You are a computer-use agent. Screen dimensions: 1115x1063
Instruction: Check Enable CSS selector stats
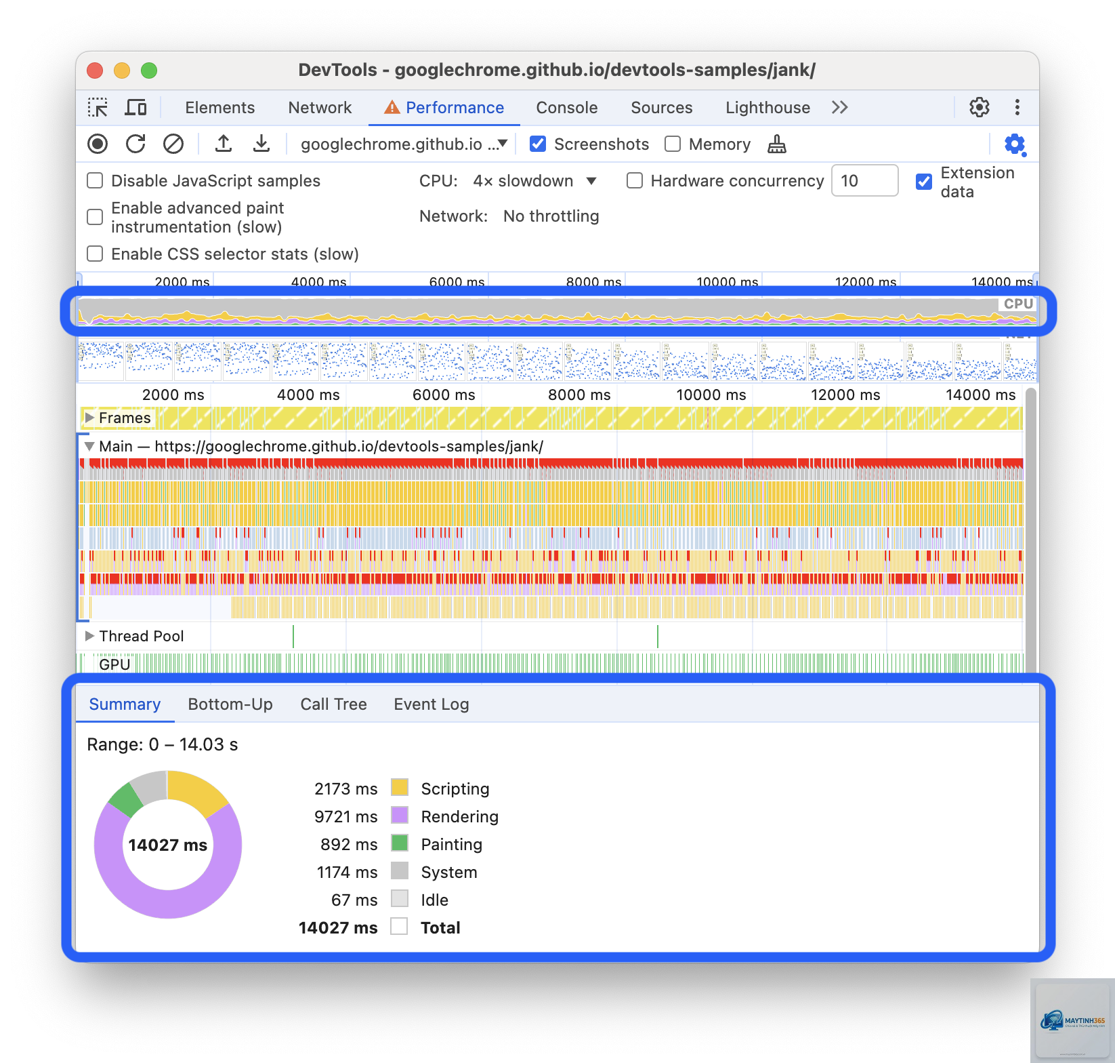click(96, 254)
